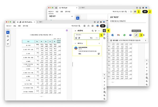This screenshot has height=107, width=158.
Task: Click the purple comment marker on the page
Action: [67, 30]
